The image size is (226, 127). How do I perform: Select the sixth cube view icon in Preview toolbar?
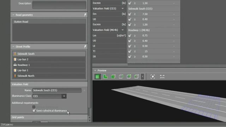tap(137, 77)
